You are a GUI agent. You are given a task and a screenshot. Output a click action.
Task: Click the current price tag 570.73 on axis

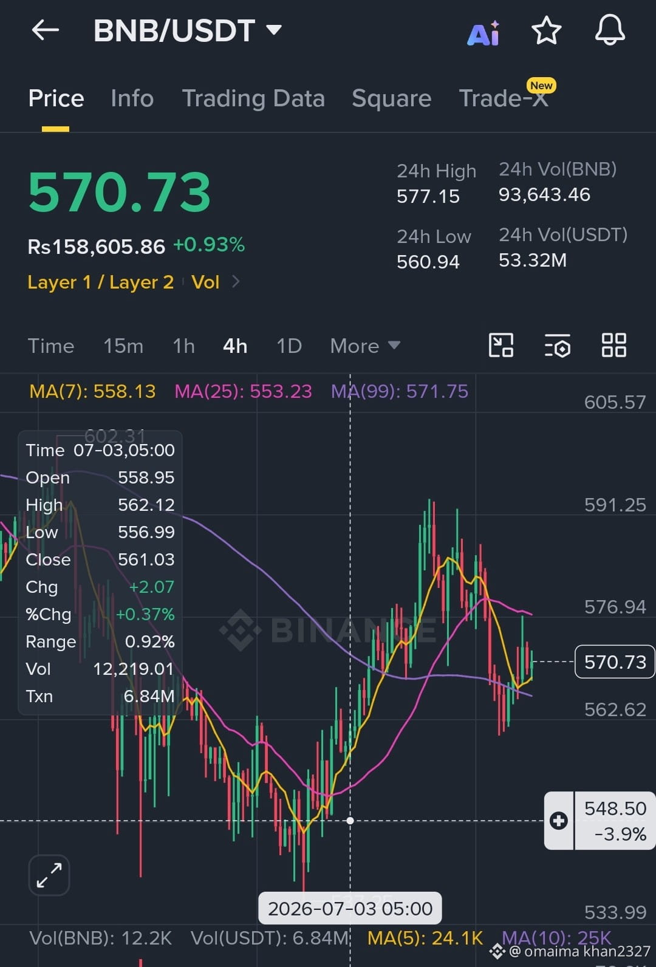[615, 661]
